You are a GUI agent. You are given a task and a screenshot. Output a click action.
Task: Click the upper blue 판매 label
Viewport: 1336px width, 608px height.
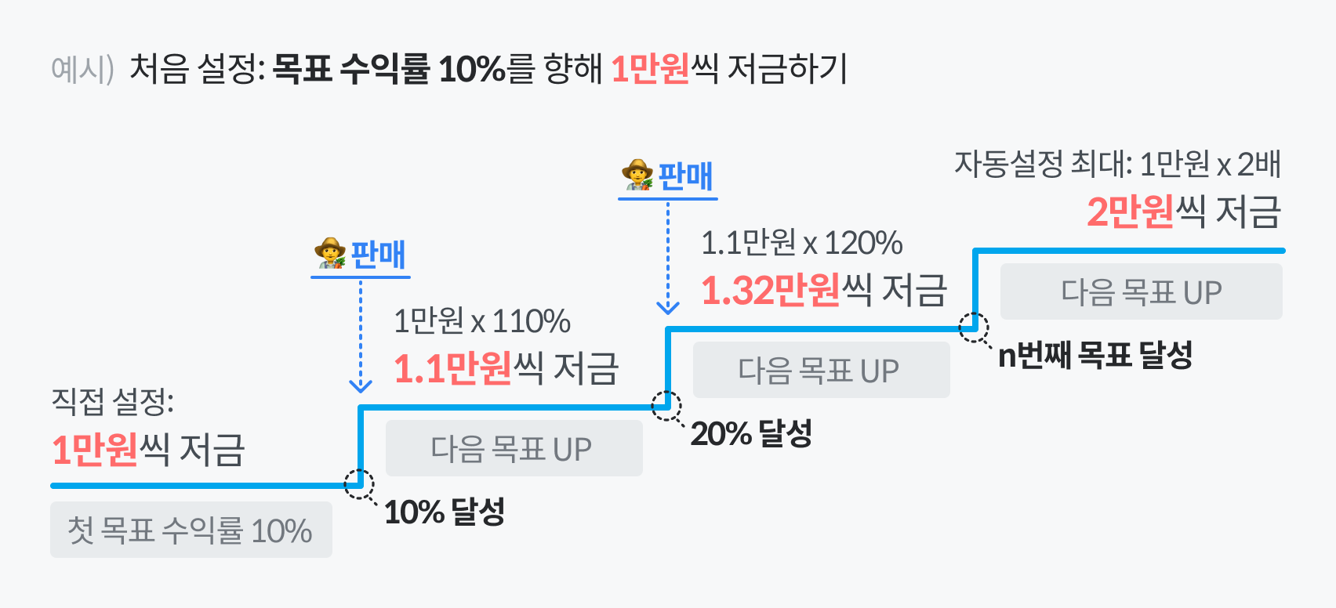click(685, 176)
